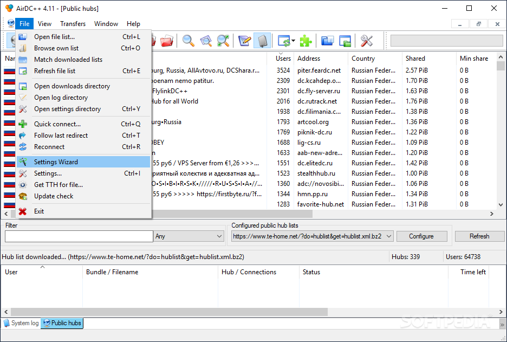
Task: Open the Search magnifier toolbar icon
Action: [x=188, y=41]
